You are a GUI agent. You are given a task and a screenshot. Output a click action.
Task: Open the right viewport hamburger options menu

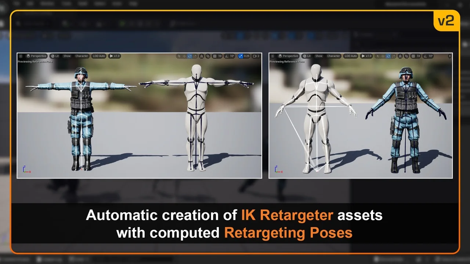(x=272, y=56)
